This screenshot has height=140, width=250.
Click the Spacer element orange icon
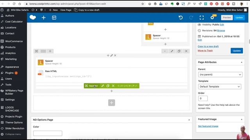(x=41, y=62)
